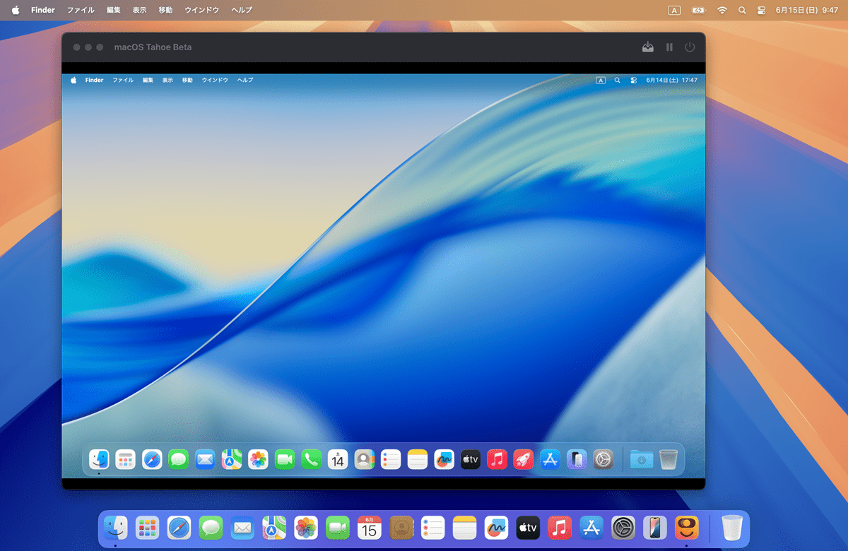Open the host Finder menu
Screen dimensions: 848x551
coord(42,11)
